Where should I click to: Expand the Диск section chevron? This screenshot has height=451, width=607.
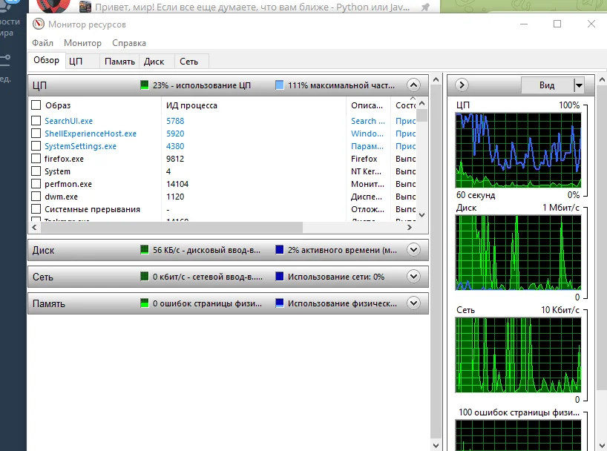pyautogui.click(x=413, y=250)
